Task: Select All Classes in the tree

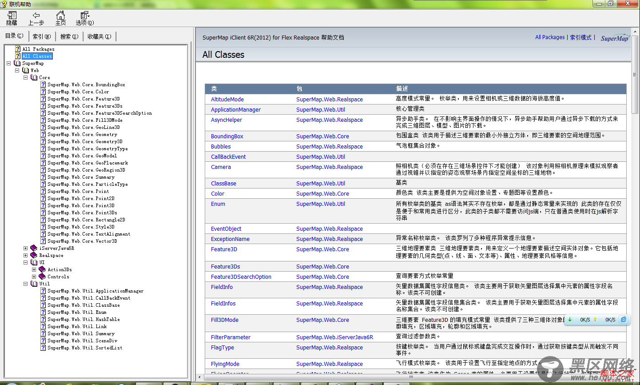Action: point(37,56)
